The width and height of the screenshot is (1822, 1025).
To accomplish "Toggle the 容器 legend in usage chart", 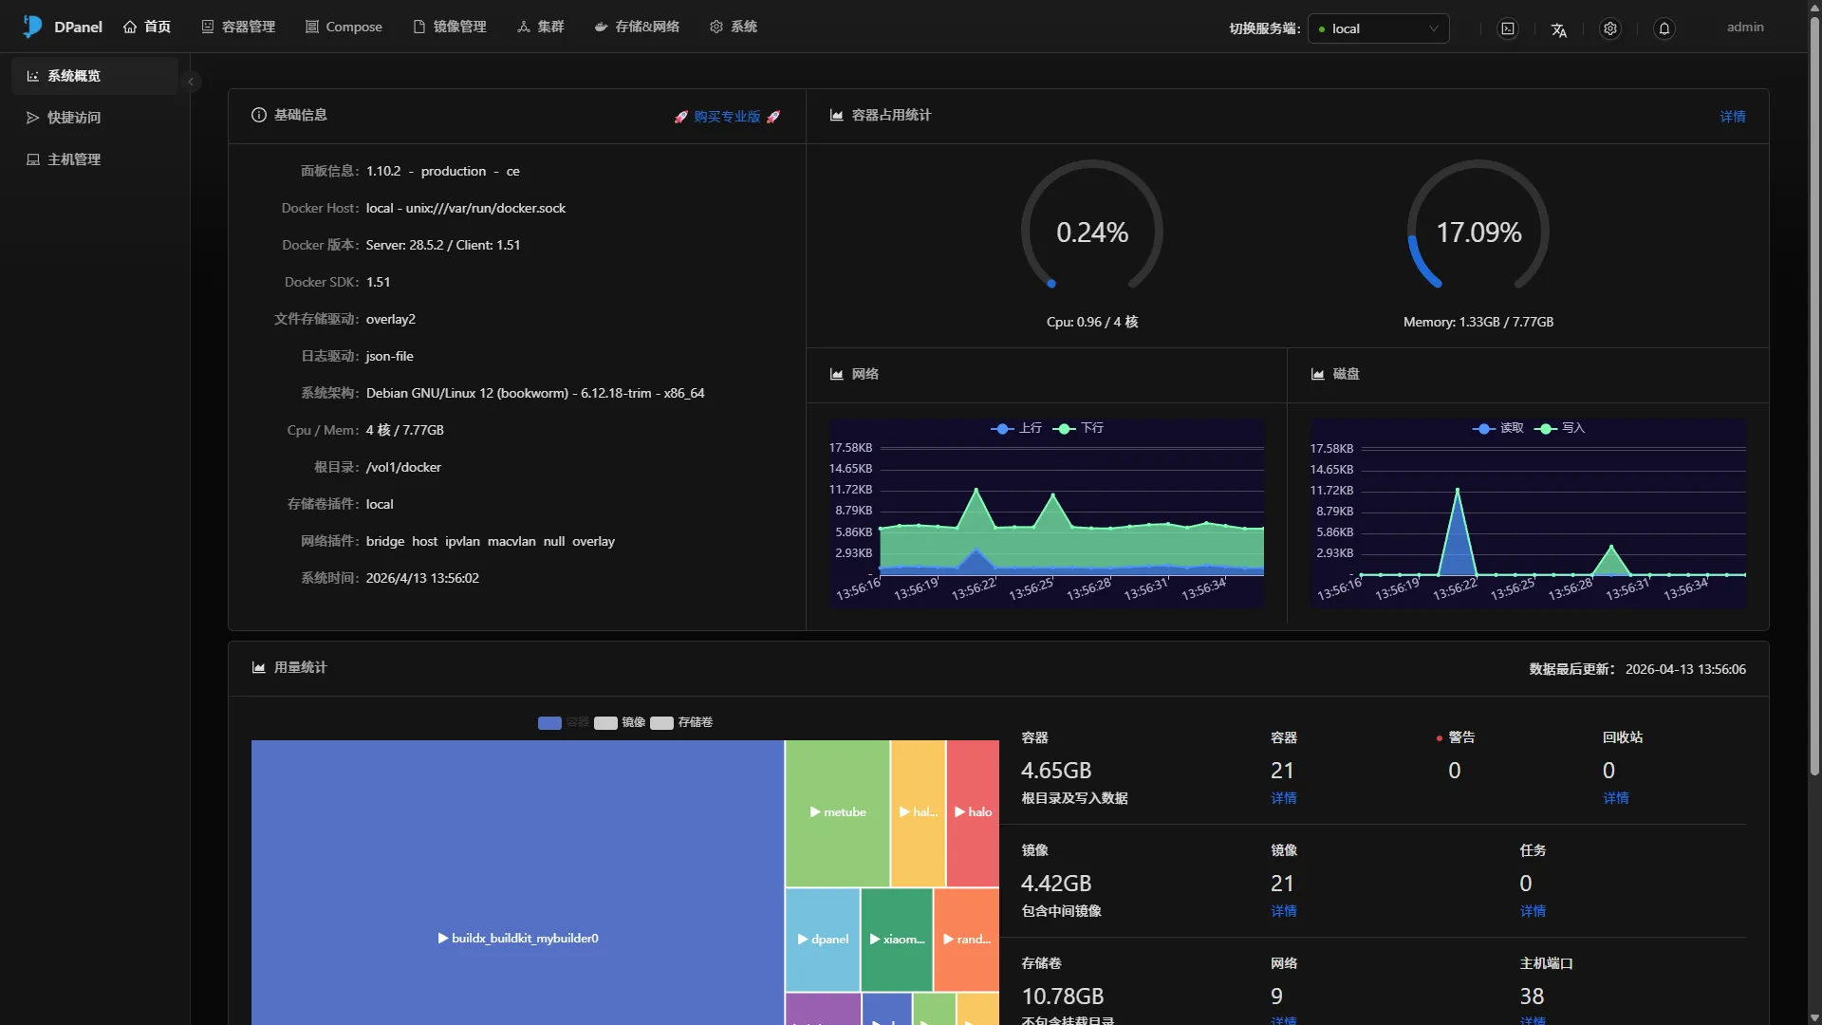I will pos(564,722).
